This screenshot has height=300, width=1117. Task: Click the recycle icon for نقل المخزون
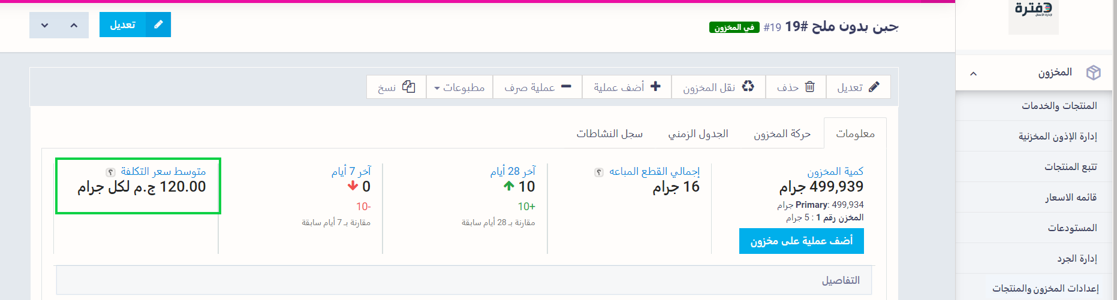click(748, 86)
